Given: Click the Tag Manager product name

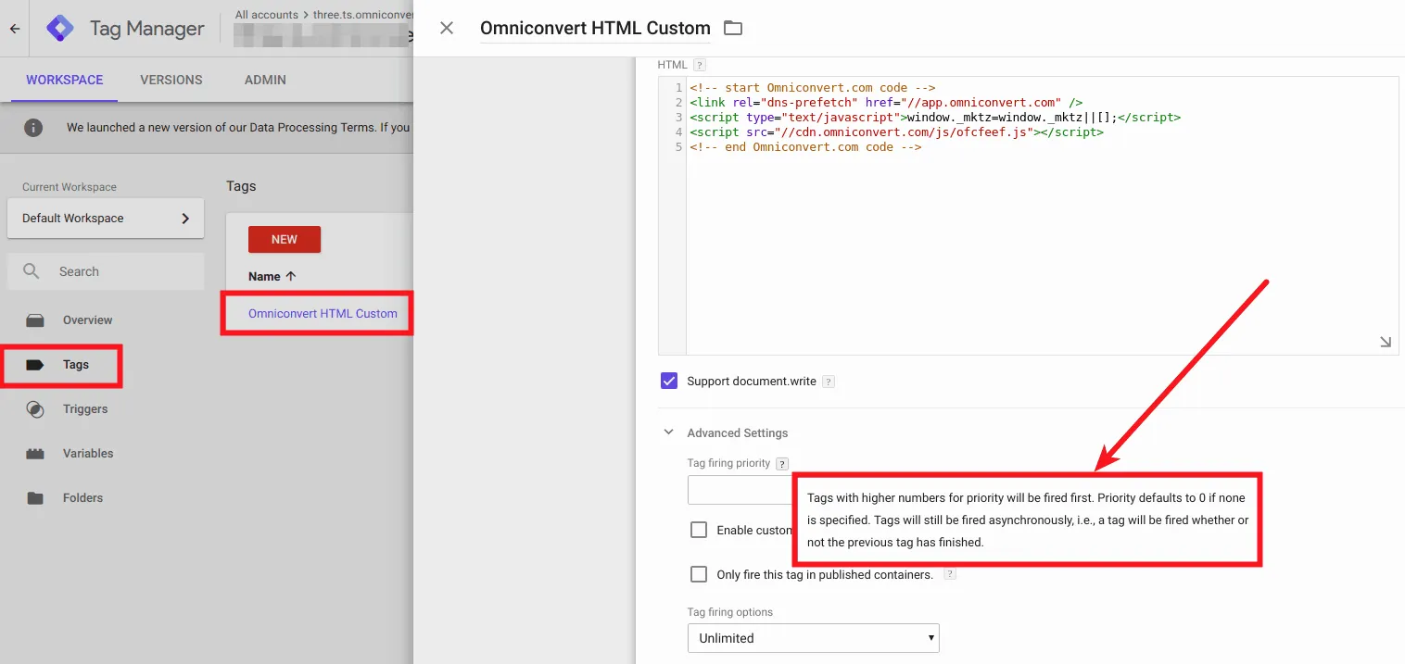Looking at the screenshot, I should tap(146, 29).
